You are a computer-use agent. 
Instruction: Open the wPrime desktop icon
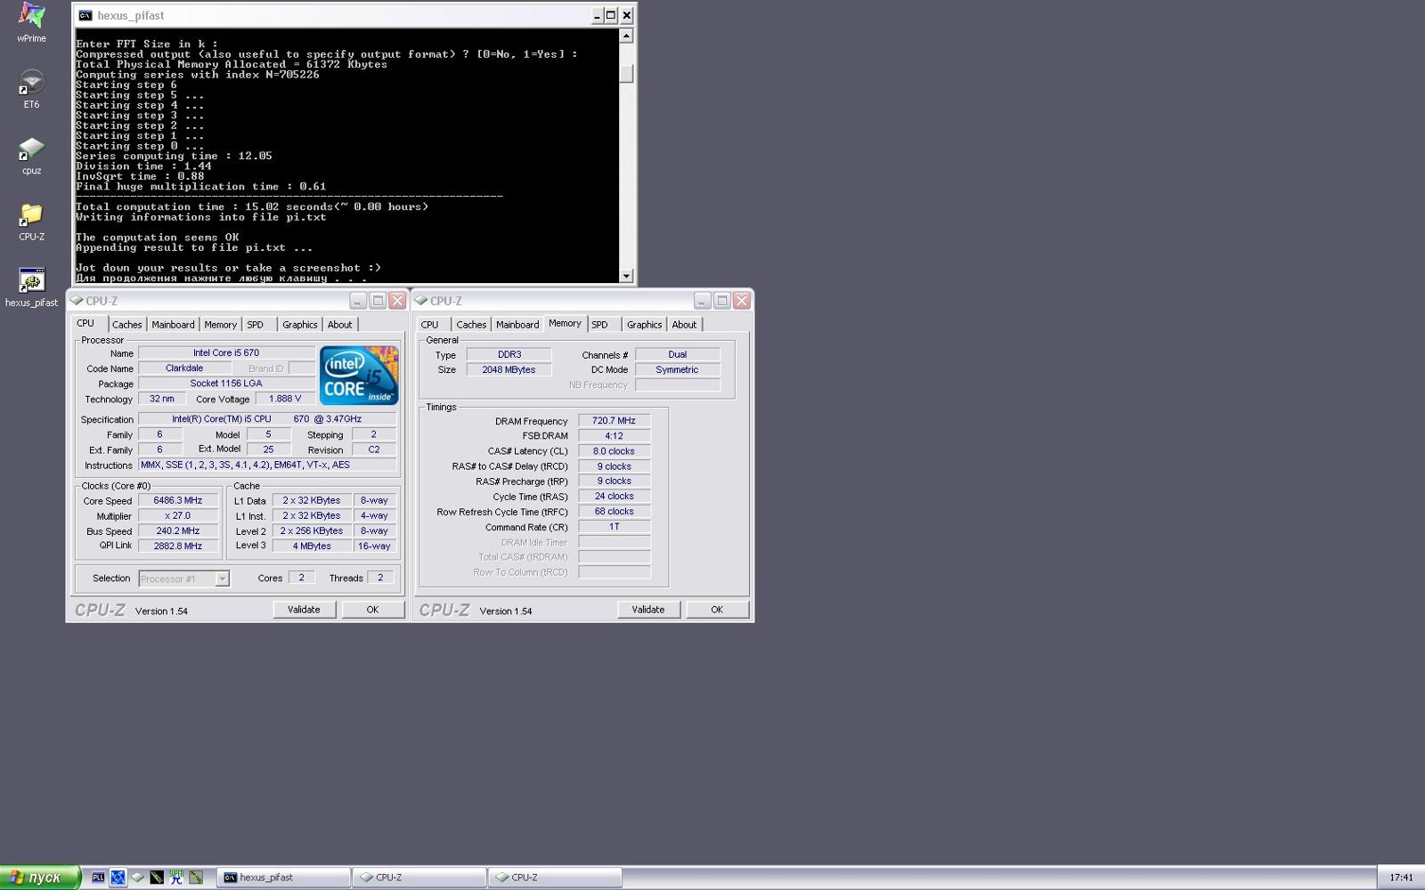point(31,22)
